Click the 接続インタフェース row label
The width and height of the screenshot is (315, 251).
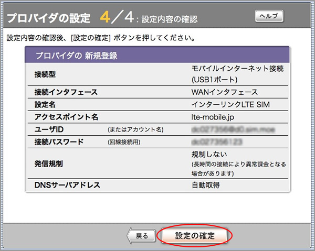coord(66,92)
